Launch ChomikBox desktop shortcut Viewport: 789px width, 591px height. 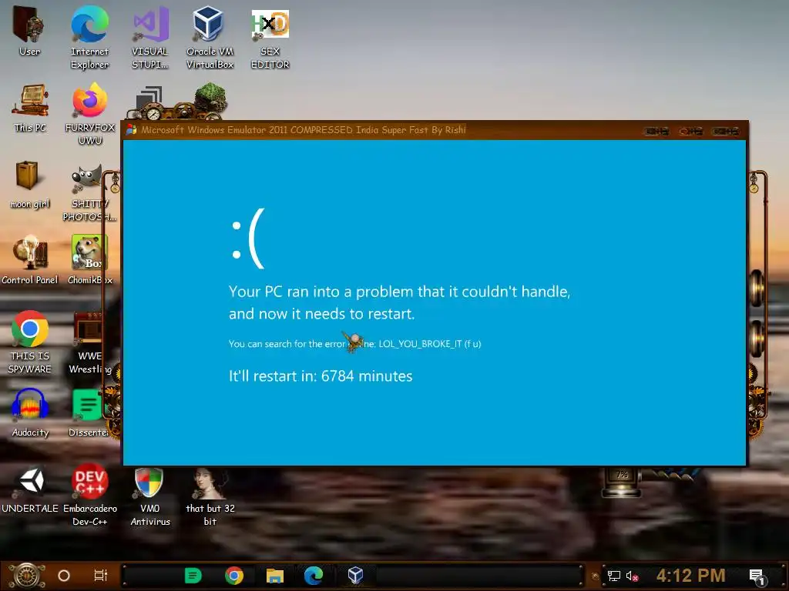[x=90, y=260]
